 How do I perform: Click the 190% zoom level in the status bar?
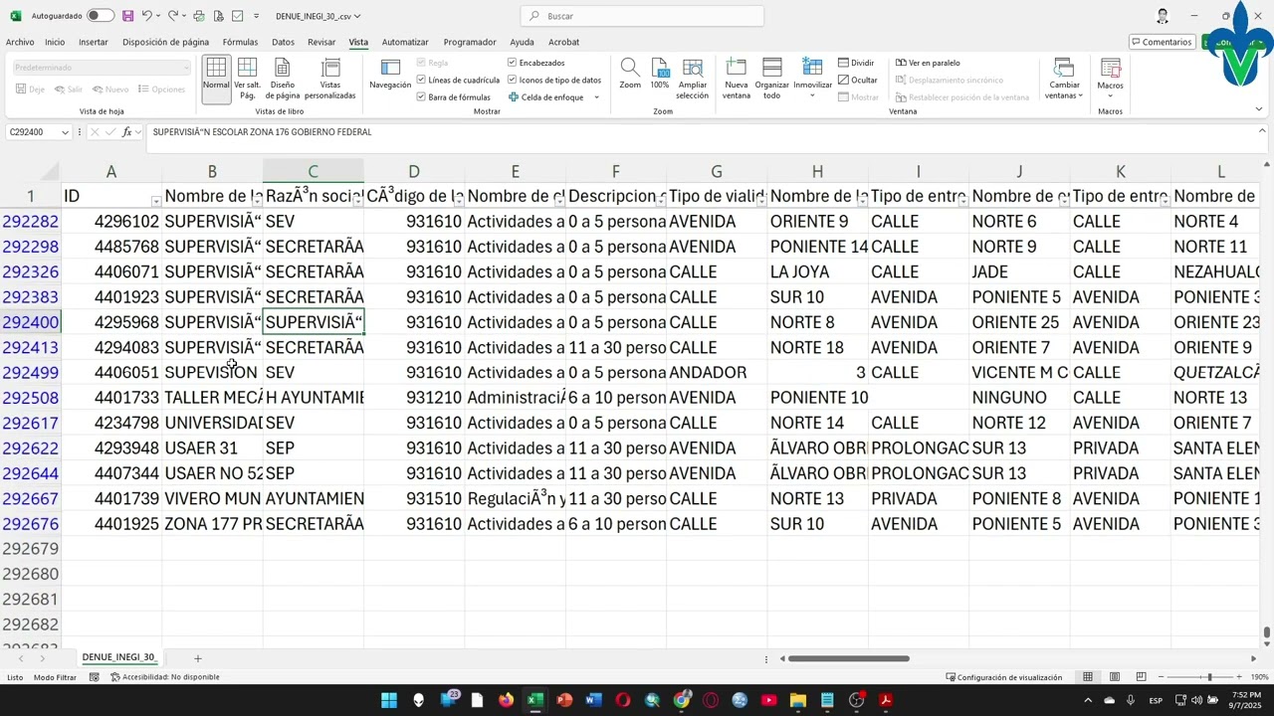click(x=1259, y=677)
